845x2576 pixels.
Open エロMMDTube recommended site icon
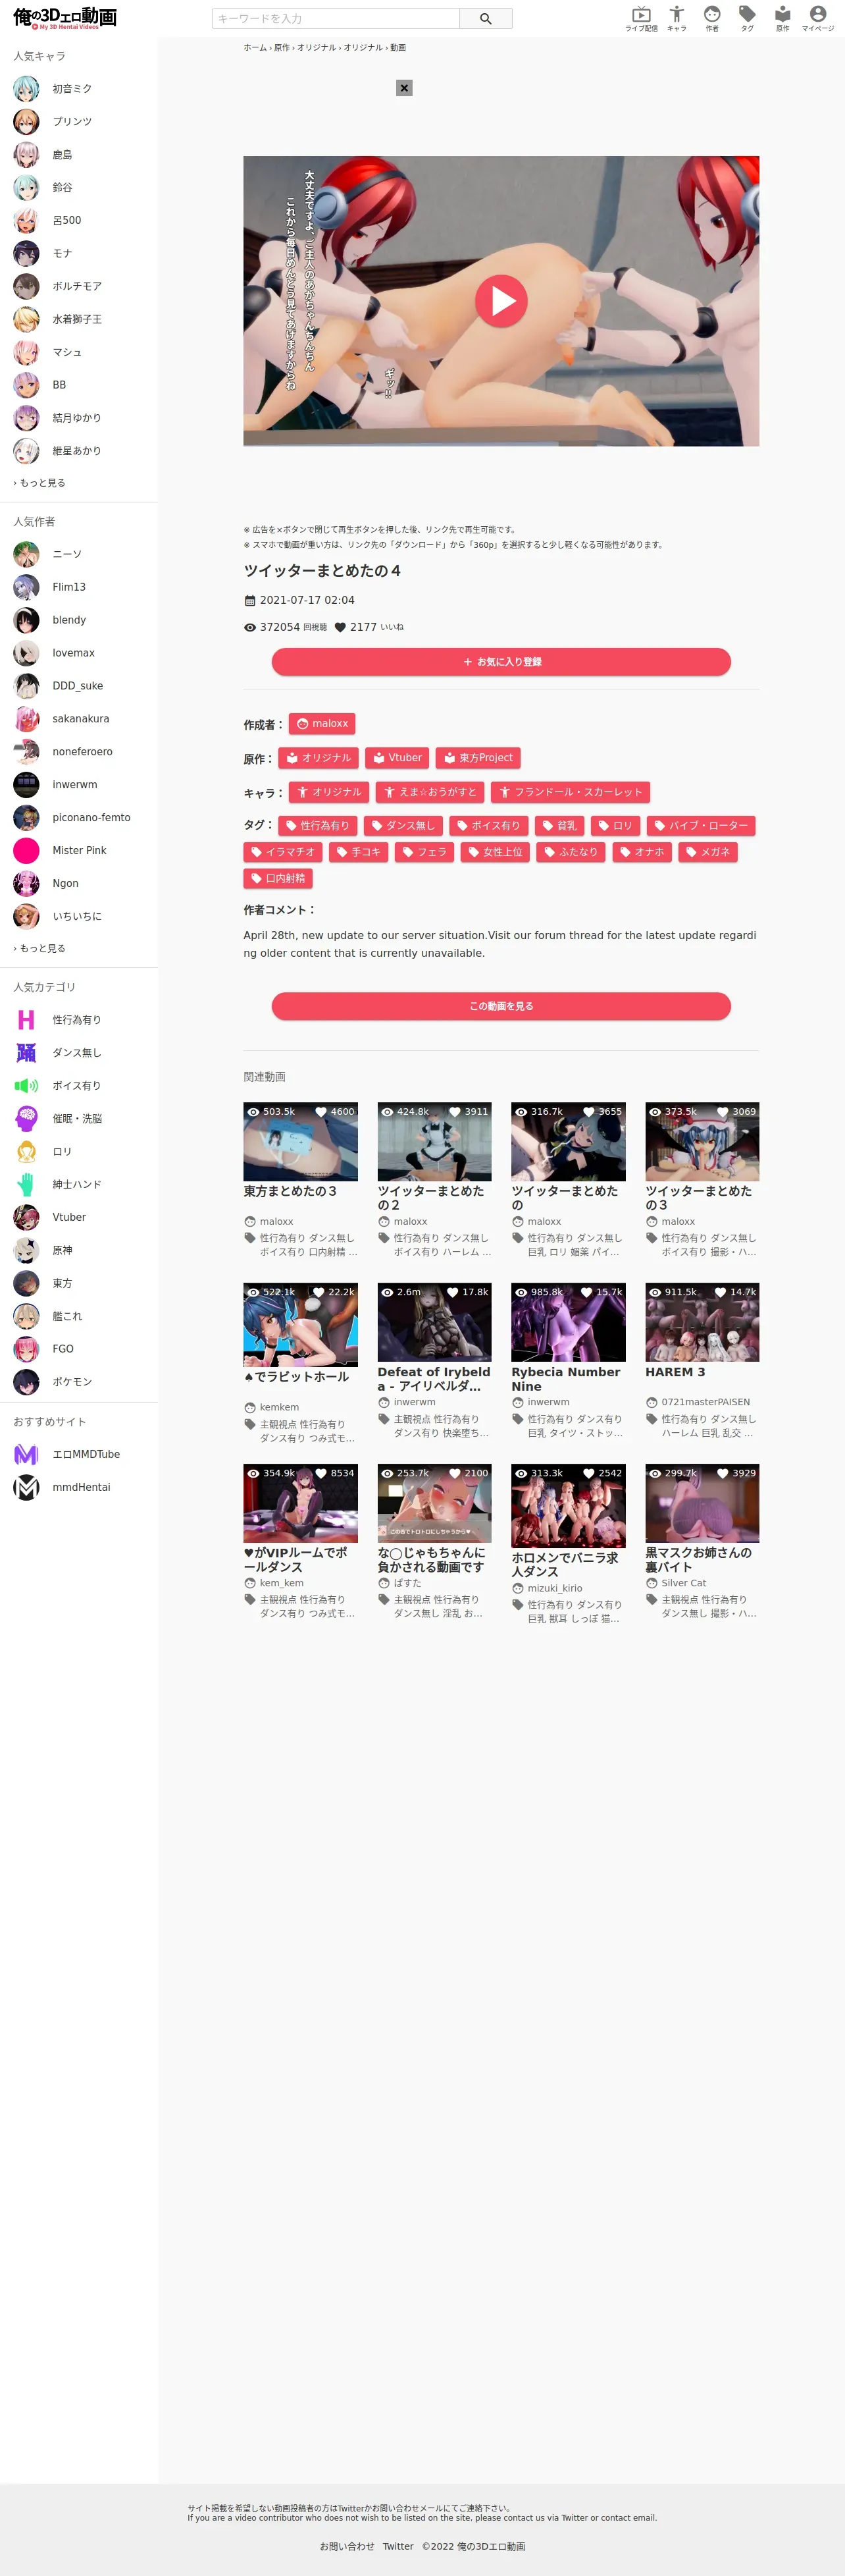(26, 1455)
